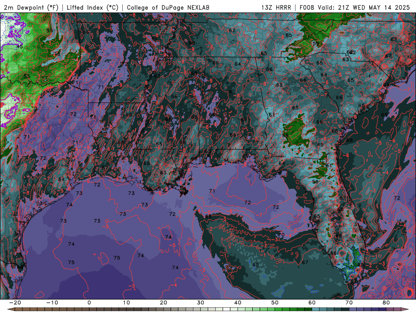Click the 51 dewpoint value in northeast Florida
The width and height of the screenshot is (416, 312).
tap(329, 165)
